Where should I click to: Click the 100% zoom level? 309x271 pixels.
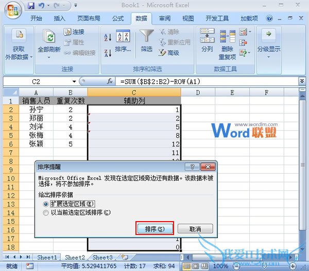[221, 266]
